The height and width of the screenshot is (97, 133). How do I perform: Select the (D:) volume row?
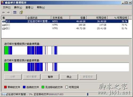point(65,25)
